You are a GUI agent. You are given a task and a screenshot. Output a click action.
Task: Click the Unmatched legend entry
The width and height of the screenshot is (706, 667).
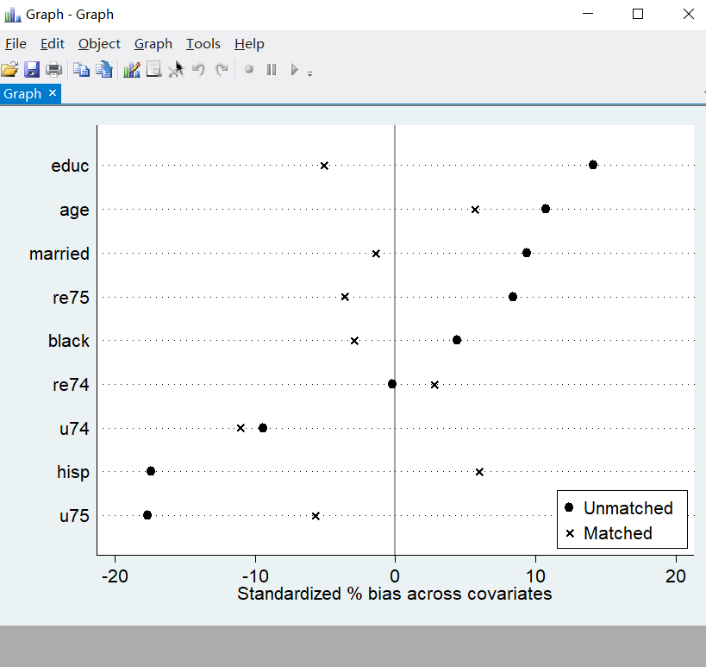[628, 507]
